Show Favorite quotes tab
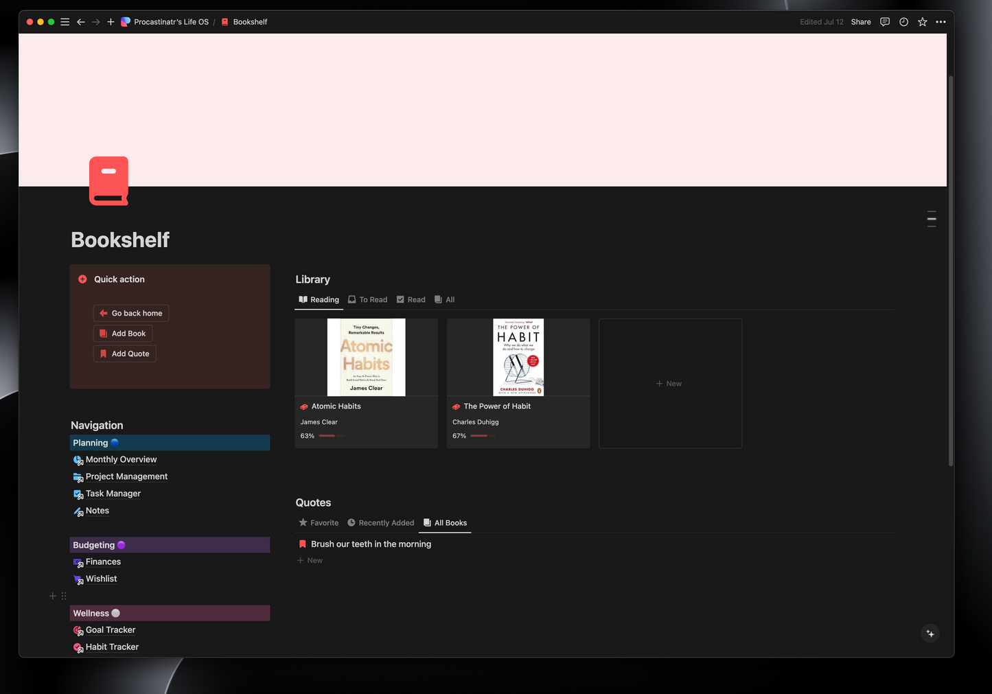This screenshot has width=992, height=694. pyautogui.click(x=319, y=522)
